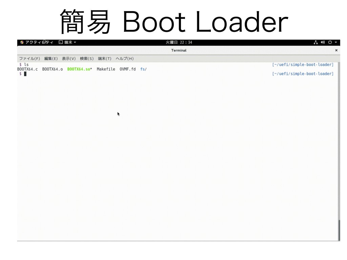Screen dimensions: 347x260
Task: Click the terminal icon beside 端末
Action: (x=61, y=42)
